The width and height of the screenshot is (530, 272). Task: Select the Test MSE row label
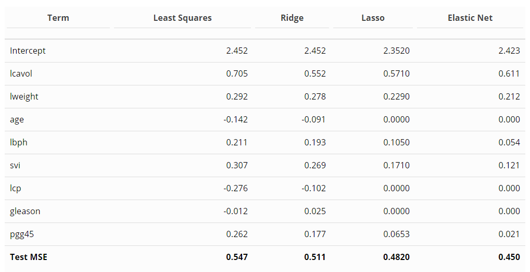(x=29, y=257)
